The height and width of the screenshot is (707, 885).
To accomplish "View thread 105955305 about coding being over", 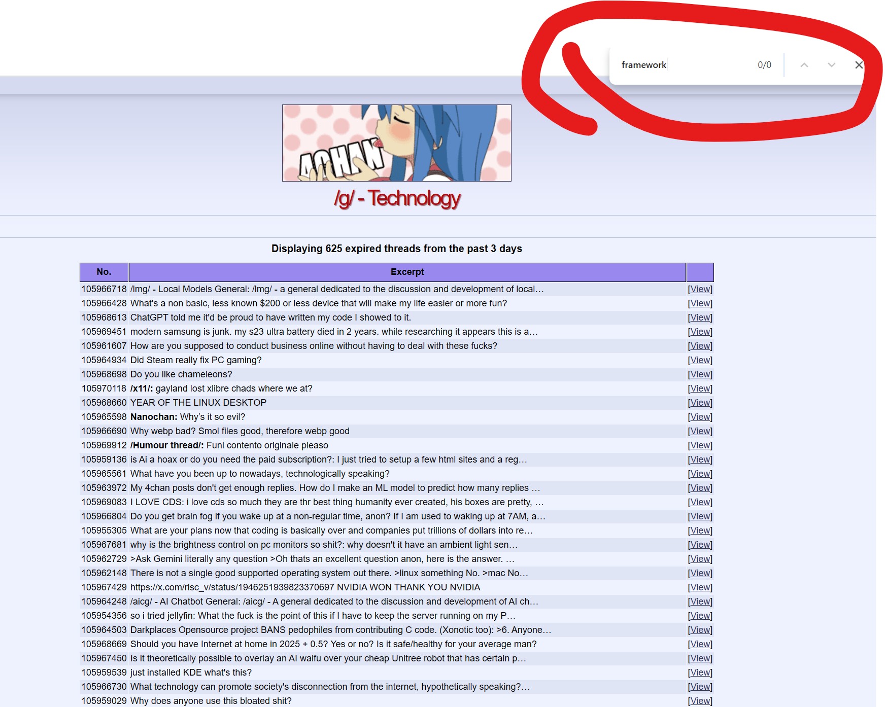I will (x=700, y=531).
